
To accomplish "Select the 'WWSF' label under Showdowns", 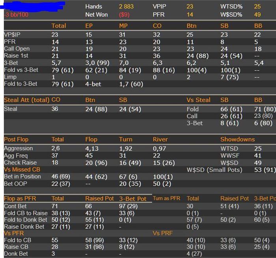I will point(230,156).
